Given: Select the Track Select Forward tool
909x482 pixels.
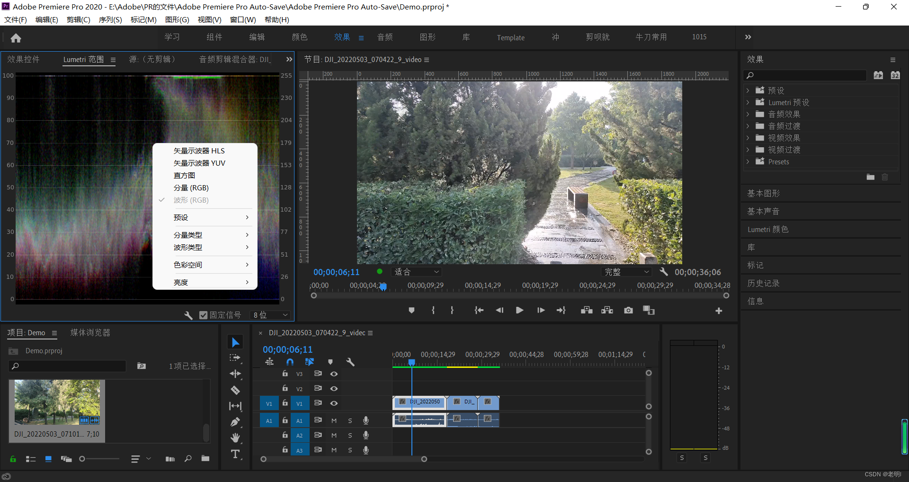Looking at the screenshot, I should [235, 358].
